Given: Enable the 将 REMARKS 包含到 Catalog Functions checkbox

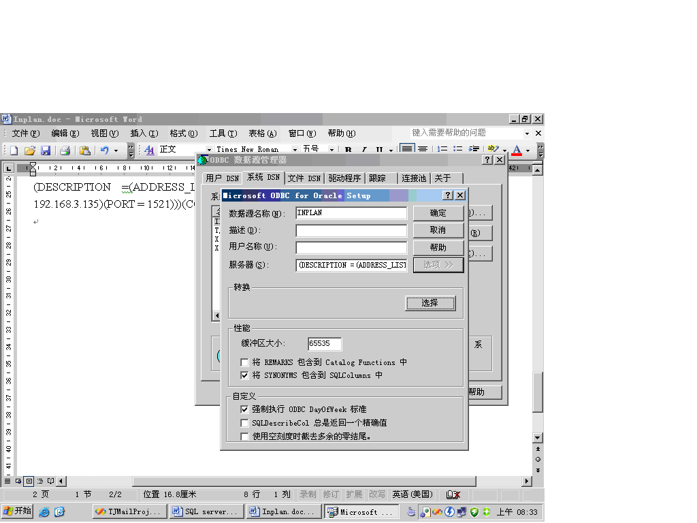Looking at the screenshot, I should tap(244, 362).
